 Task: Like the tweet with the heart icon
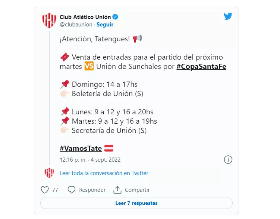tap(45, 190)
